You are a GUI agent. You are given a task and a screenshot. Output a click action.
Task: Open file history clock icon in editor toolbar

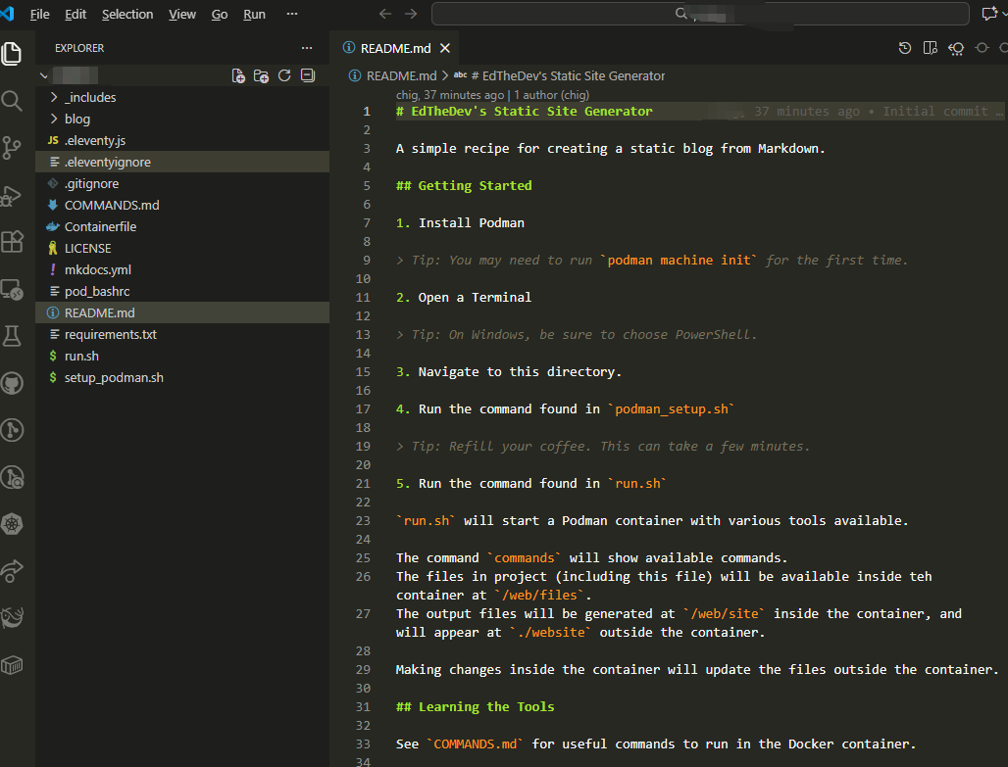[x=905, y=48]
